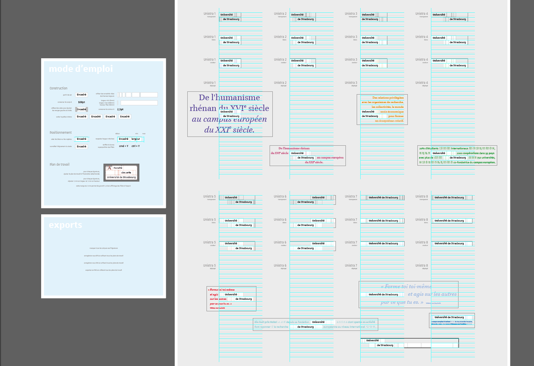This screenshot has height=366, width=534.
Task: Click the 'Unistra 4 transparent' label
Action: coord(421,15)
